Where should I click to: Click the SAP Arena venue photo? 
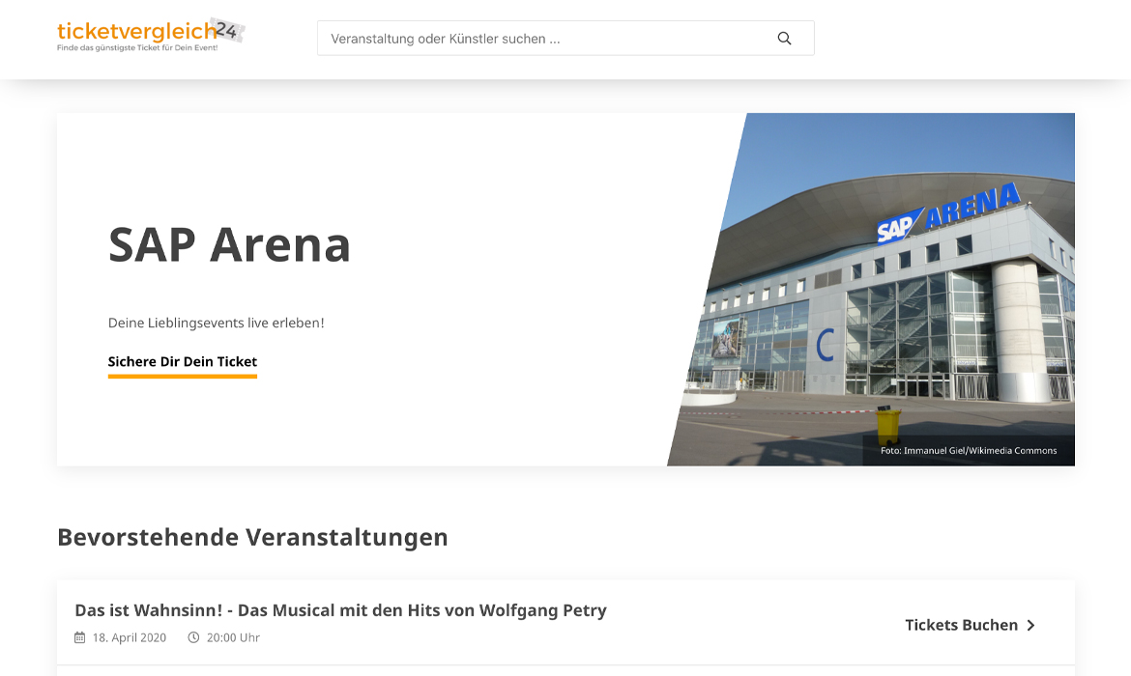click(x=871, y=289)
